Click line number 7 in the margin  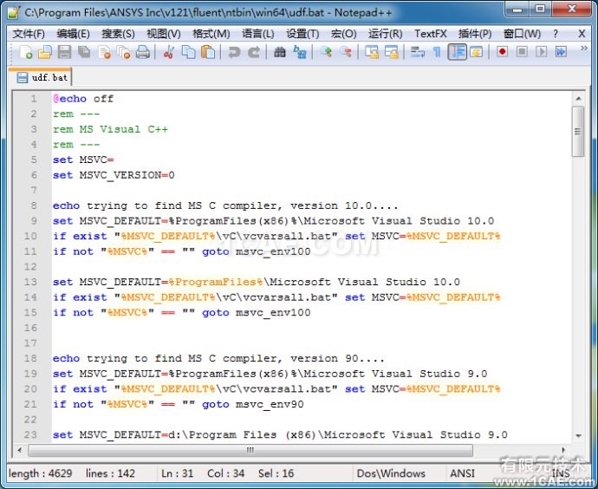pyautogui.click(x=34, y=191)
